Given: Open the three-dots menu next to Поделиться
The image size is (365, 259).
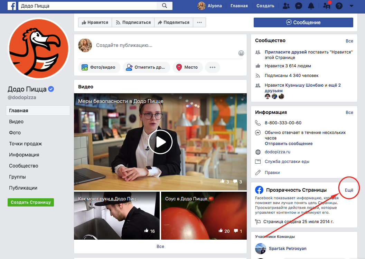Looking at the screenshot, I should [x=199, y=22].
